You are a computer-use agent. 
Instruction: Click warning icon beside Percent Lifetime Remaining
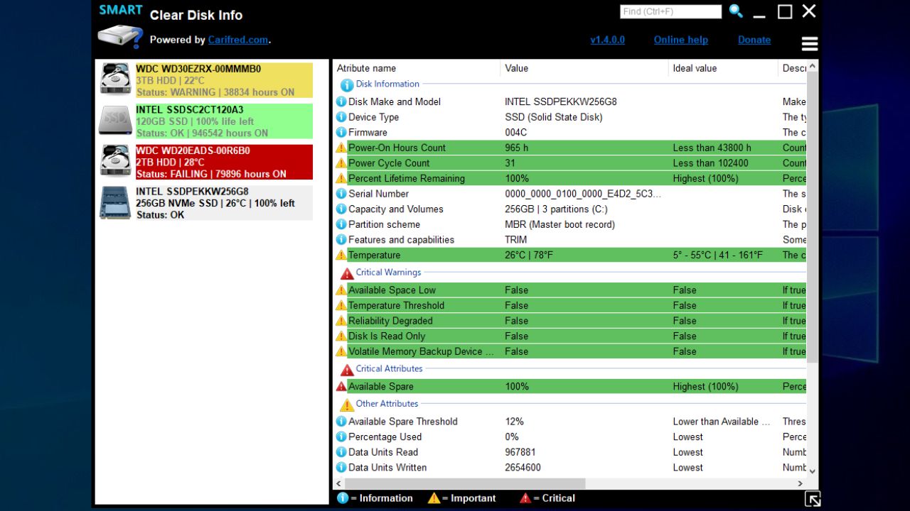pos(341,178)
